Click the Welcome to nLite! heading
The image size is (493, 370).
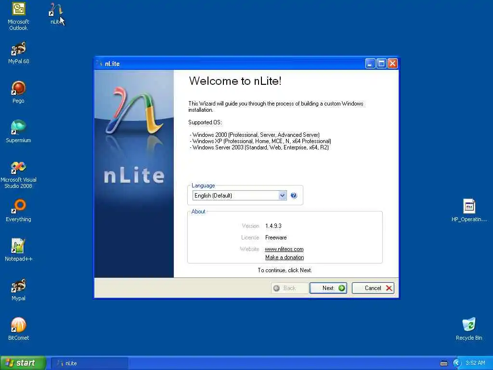click(x=235, y=81)
